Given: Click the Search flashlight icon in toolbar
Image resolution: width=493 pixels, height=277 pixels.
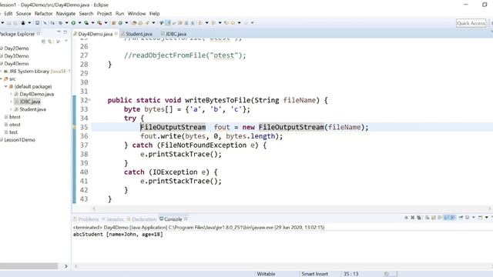Looking at the screenshot, I should click(x=147, y=22).
